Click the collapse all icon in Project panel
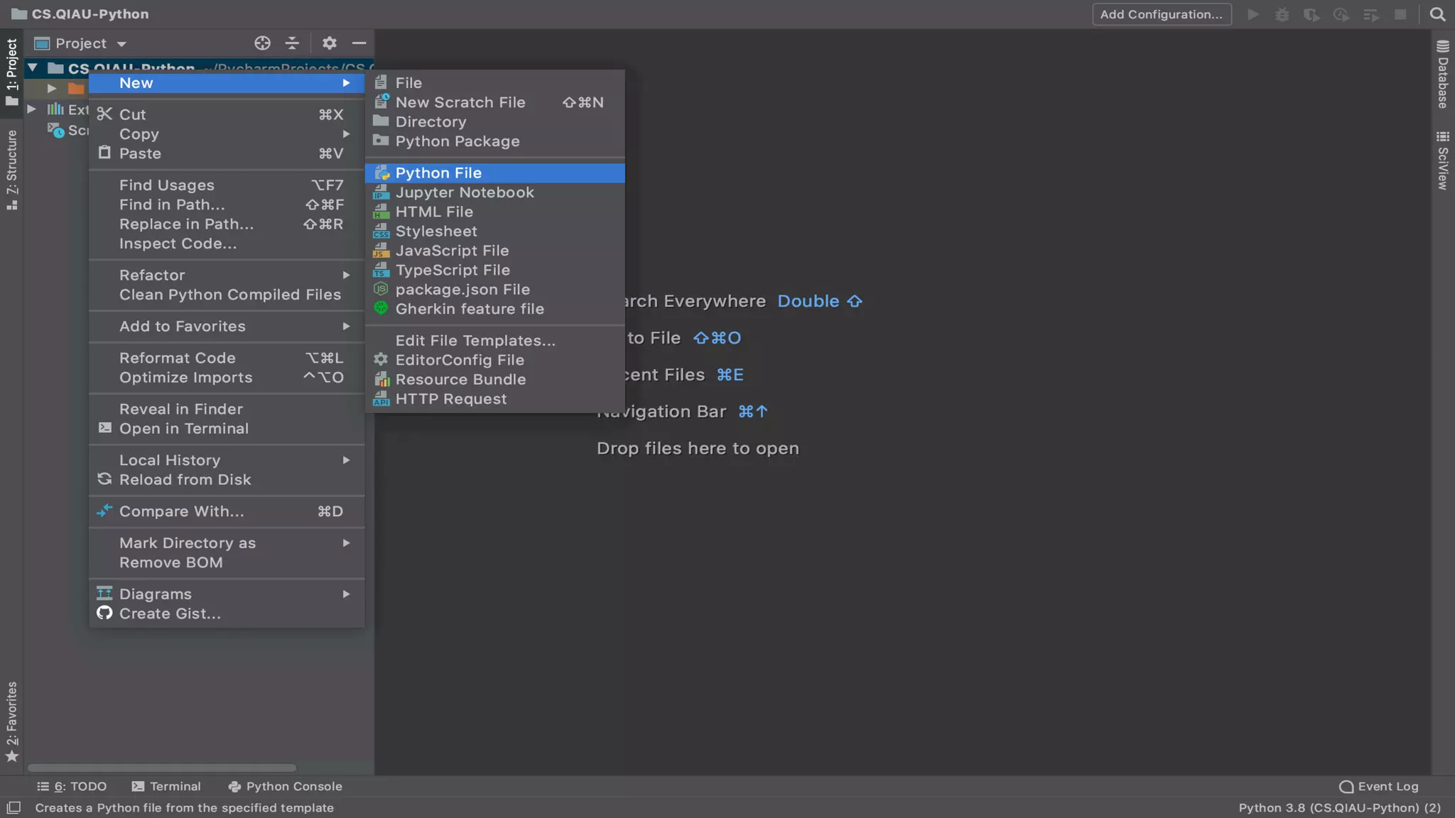 click(292, 43)
